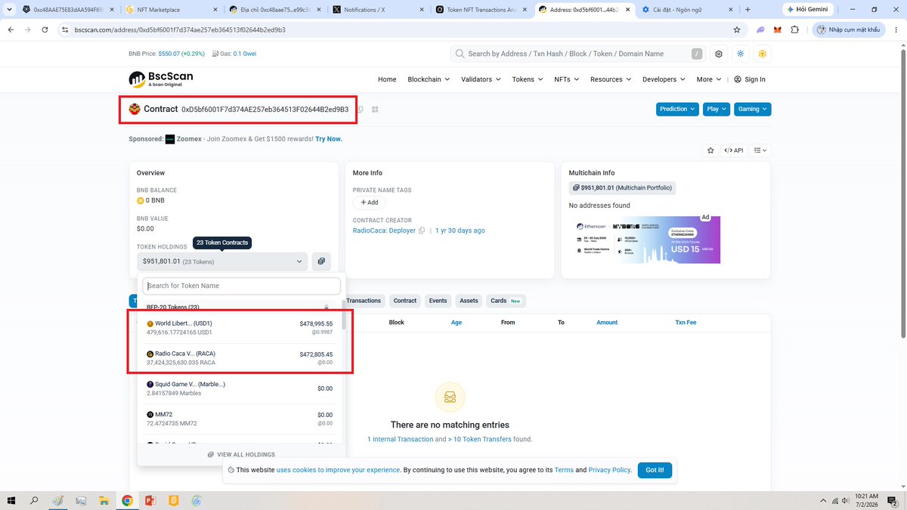The height and width of the screenshot is (510, 907).
Task: Expand the NFTs menu
Action: 567,79
